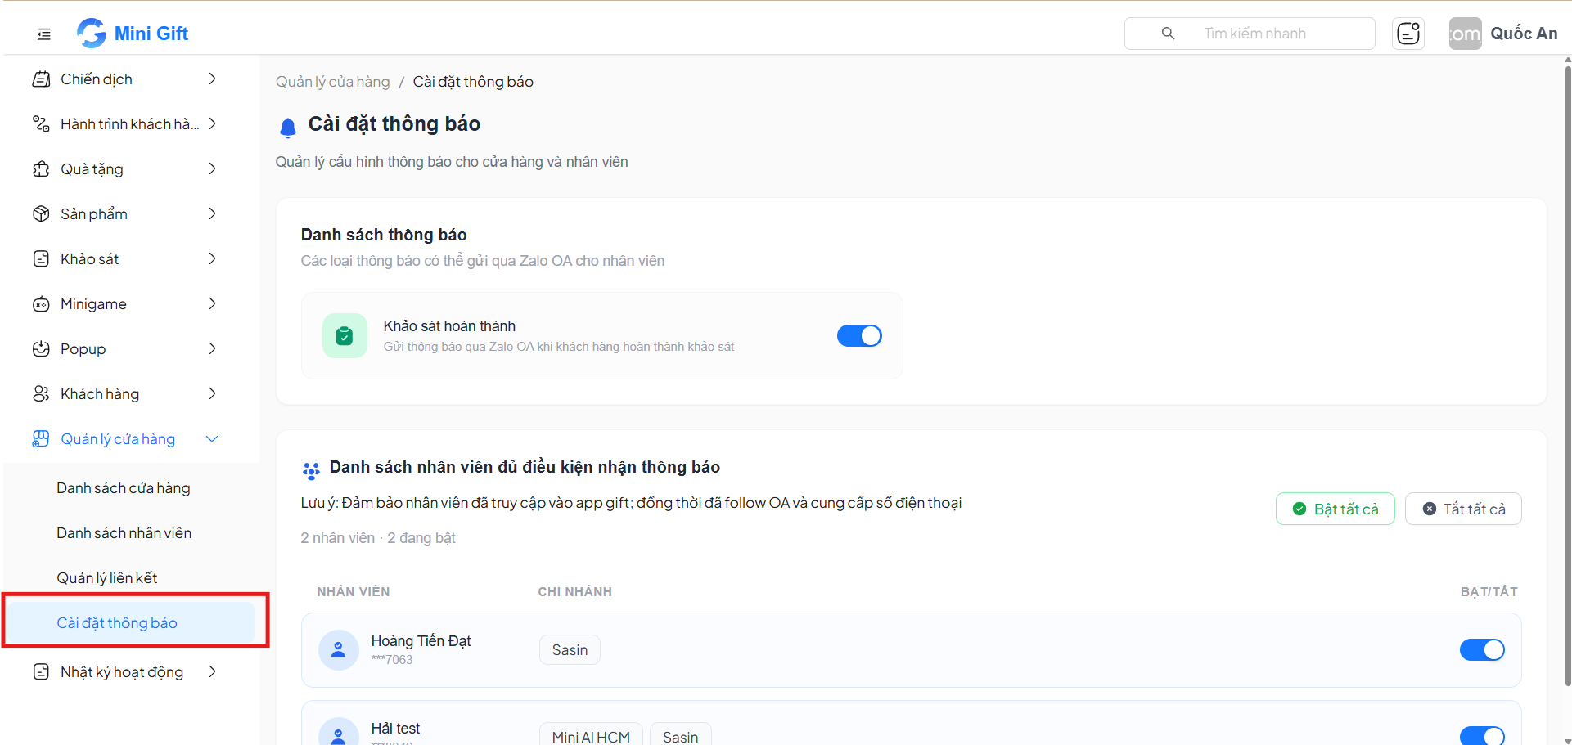
Task: Click the Quà tặng gift icon
Action: 41,169
